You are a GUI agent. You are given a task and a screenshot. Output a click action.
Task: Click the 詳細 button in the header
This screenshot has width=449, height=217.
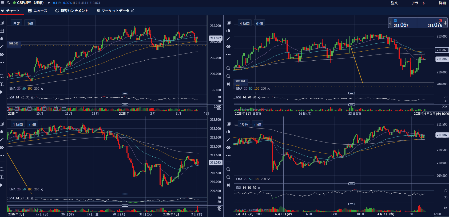442,3
